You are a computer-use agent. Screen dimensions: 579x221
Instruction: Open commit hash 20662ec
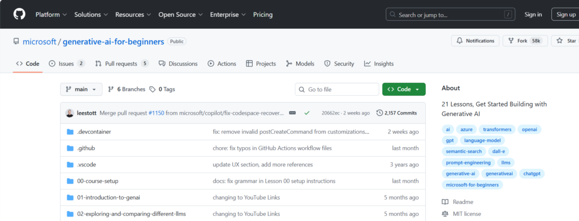(331, 113)
